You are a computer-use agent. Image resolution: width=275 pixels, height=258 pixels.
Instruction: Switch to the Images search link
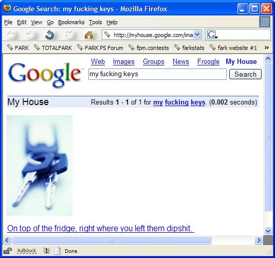point(124,62)
